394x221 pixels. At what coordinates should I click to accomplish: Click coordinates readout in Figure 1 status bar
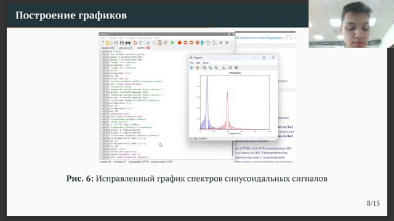198,139
